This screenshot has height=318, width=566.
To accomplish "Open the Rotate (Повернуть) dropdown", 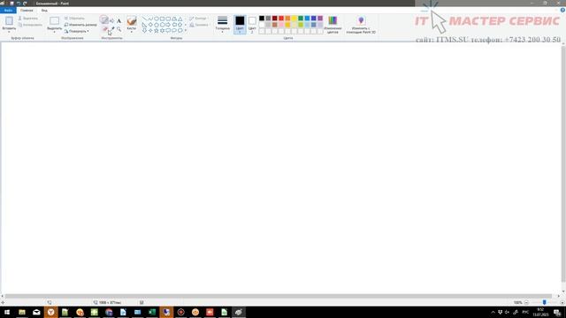I will 77,31.
